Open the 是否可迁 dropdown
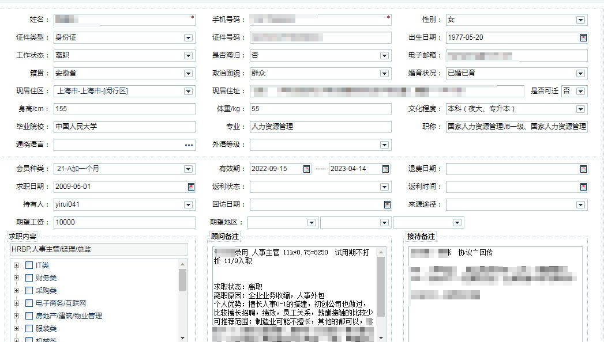Screen dimensions: 604x342 point(580,92)
